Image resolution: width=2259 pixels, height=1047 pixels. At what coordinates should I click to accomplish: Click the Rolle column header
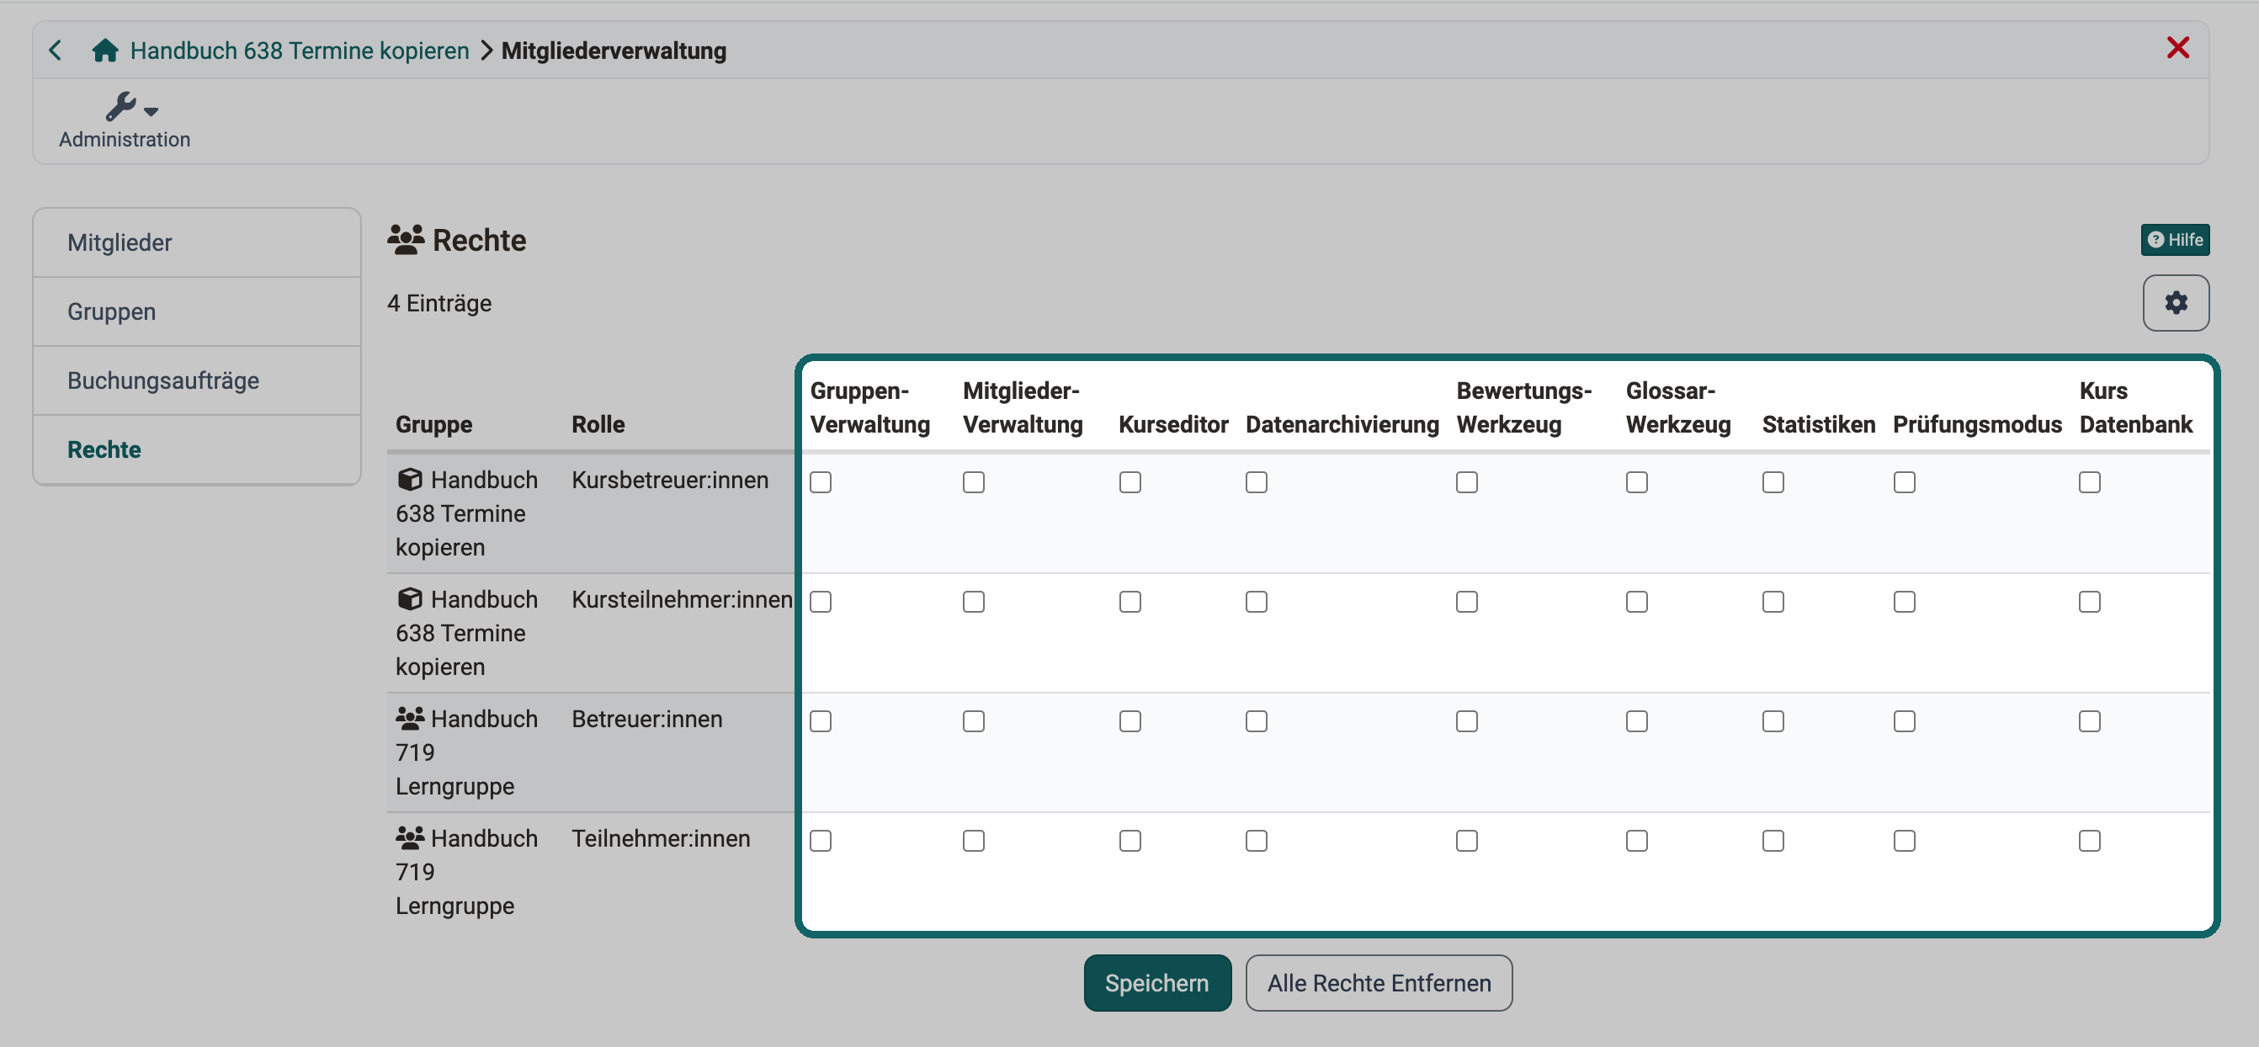point(598,424)
